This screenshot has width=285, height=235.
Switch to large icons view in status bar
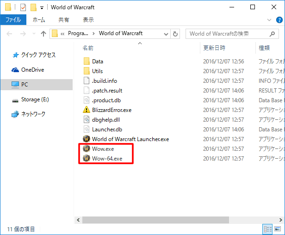pos(278,229)
